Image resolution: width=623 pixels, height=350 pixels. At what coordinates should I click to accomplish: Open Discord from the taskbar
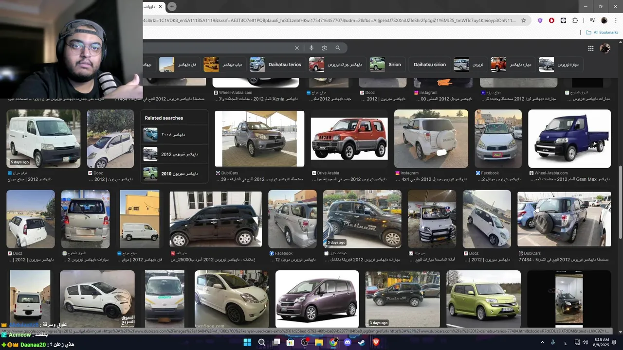(x=348, y=343)
